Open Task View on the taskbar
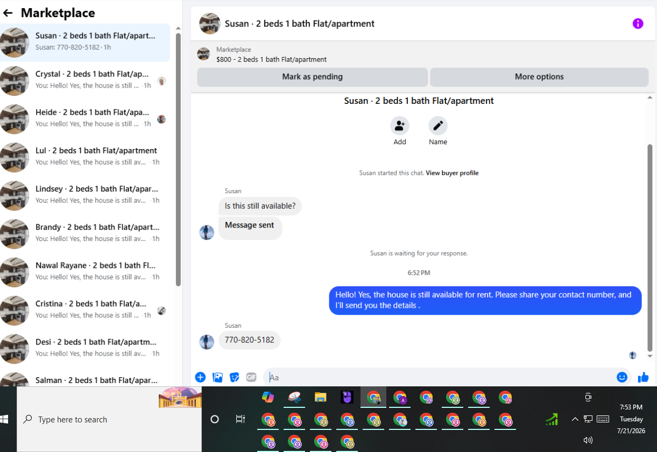This screenshot has height=452, width=657. click(x=241, y=419)
